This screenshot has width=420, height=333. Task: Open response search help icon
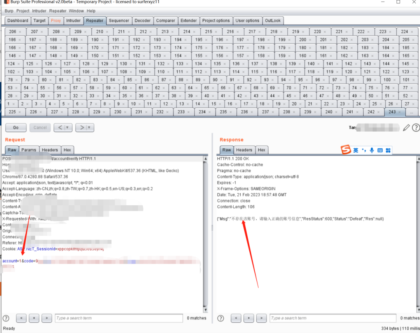221,318
